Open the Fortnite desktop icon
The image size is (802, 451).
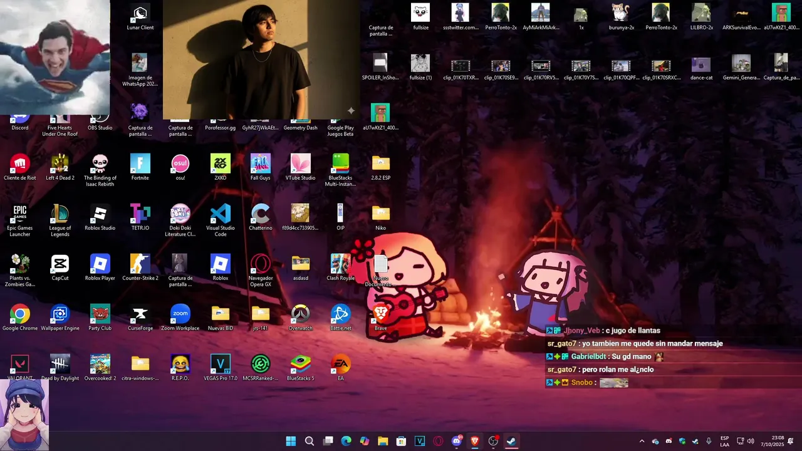[140, 168]
